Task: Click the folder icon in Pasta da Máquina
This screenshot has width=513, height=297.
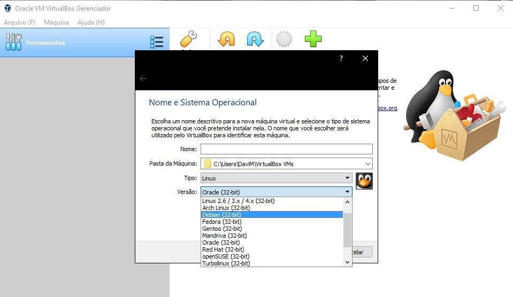Action: 208,163
